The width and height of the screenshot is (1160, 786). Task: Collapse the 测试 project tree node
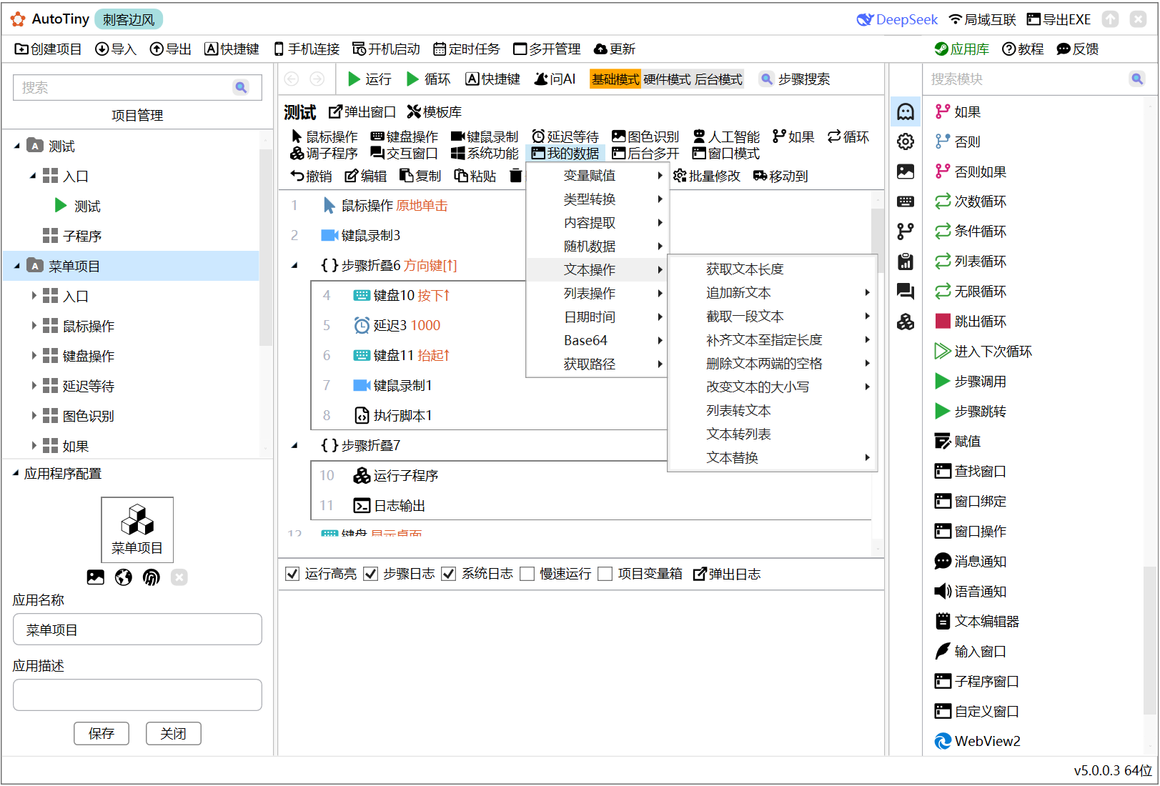(x=17, y=146)
